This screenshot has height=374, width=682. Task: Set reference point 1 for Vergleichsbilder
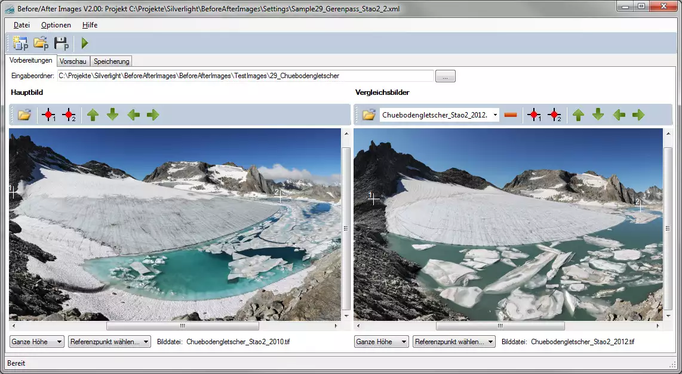coord(534,115)
